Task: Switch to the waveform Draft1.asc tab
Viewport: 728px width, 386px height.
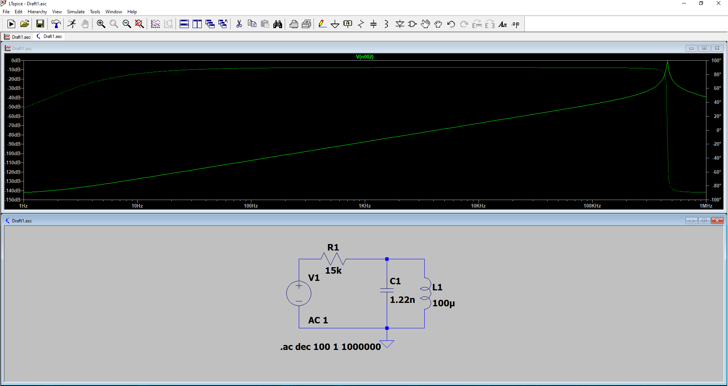Action: click(x=17, y=37)
